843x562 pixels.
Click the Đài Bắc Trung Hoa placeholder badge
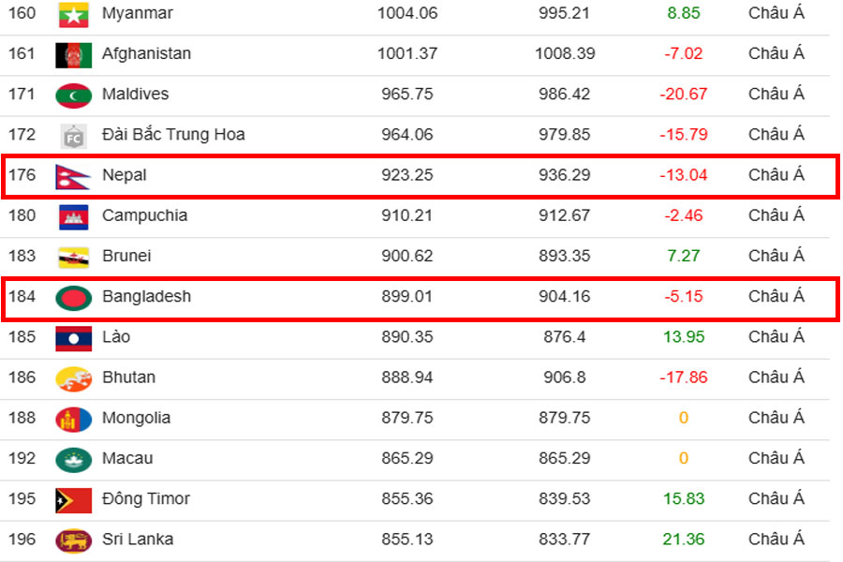click(73, 136)
